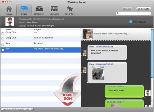Open the Resource tray icon

click(x=39, y=11)
